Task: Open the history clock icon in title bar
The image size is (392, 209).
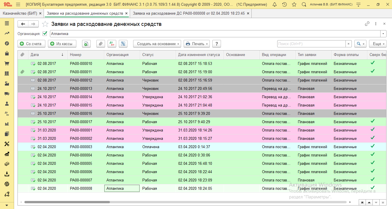Action: [x=284, y=5]
